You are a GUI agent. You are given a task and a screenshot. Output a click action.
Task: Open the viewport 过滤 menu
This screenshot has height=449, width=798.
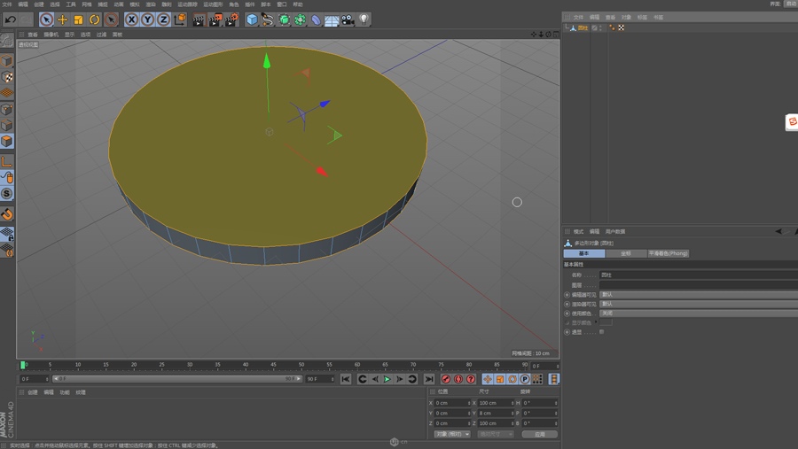point(101,35)
